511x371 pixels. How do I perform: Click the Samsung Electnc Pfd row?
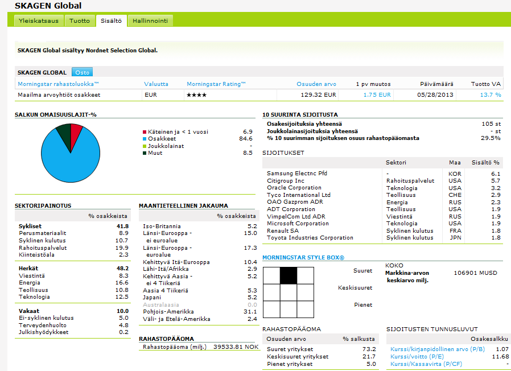pyautogui.click(x=384, y=174)
